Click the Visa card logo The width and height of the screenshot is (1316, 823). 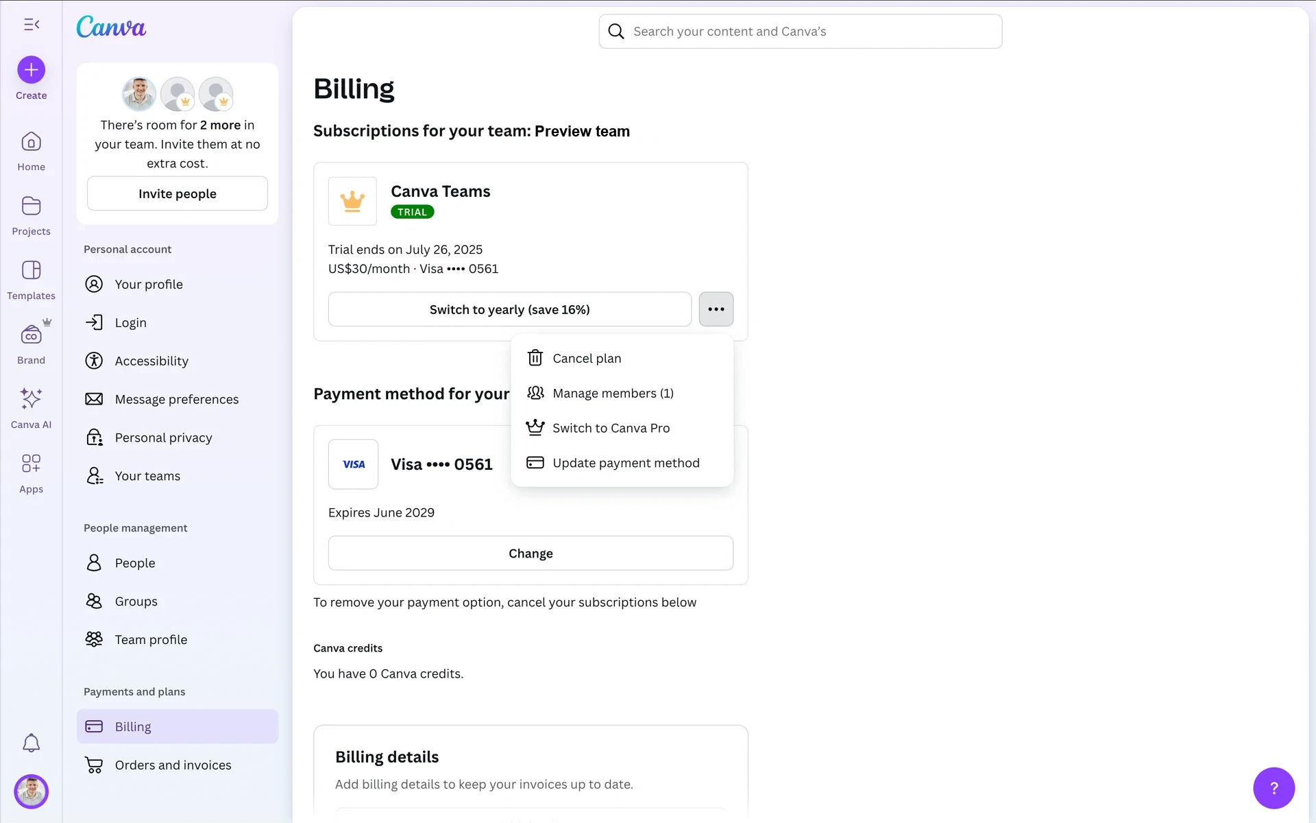point(353,464)
